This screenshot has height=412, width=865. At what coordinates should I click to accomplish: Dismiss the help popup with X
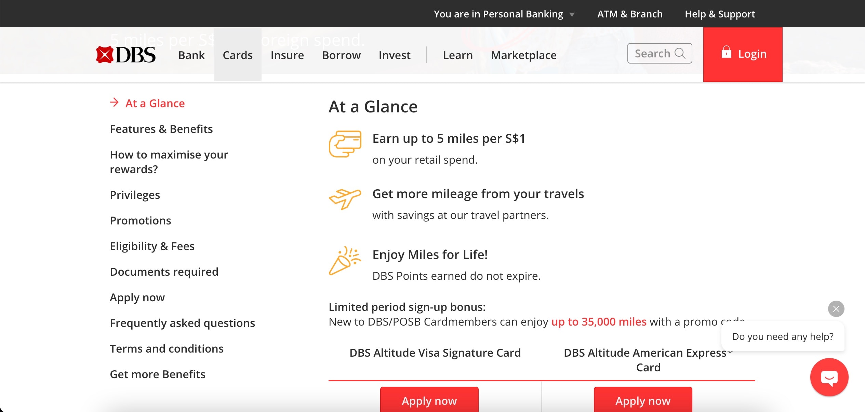(836, 309)
